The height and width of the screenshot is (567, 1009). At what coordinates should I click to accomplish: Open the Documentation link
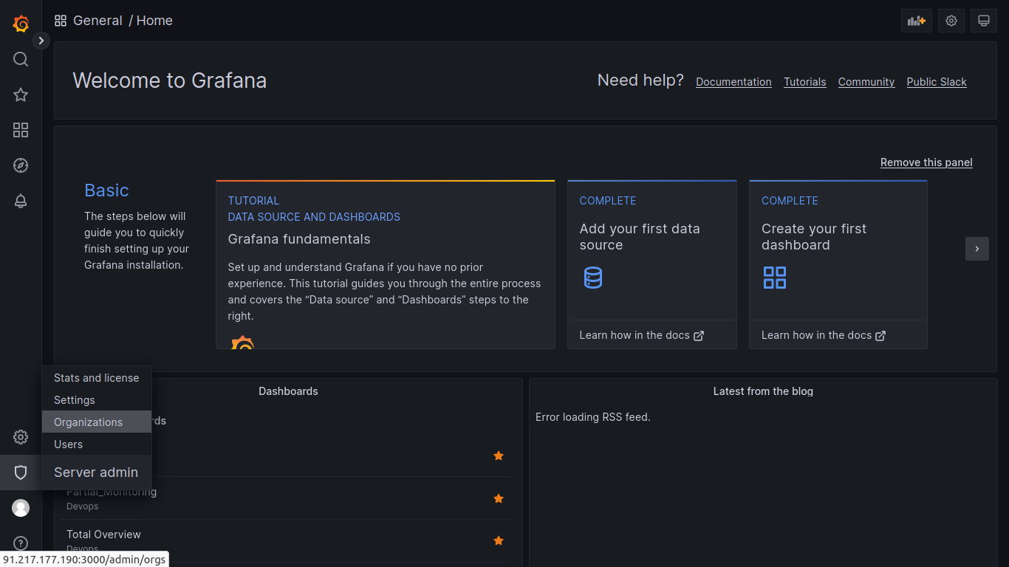click(733, 82)
